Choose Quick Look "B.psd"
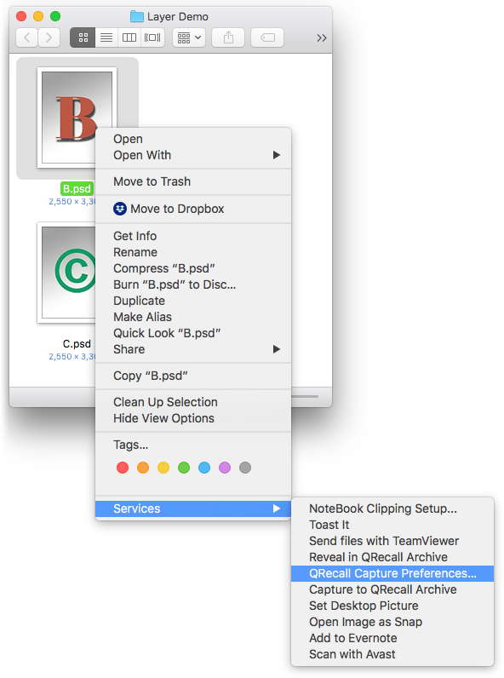This screenshot has width=504, height=678. point(192,333)
